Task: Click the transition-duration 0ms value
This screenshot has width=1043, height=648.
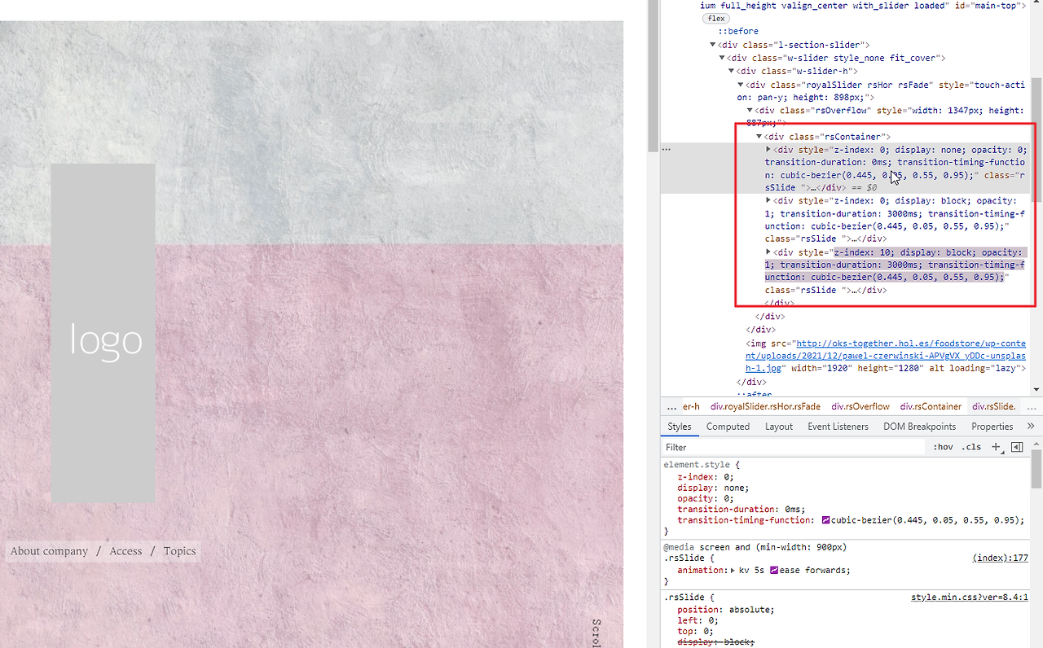Action: tap(793, 510)
